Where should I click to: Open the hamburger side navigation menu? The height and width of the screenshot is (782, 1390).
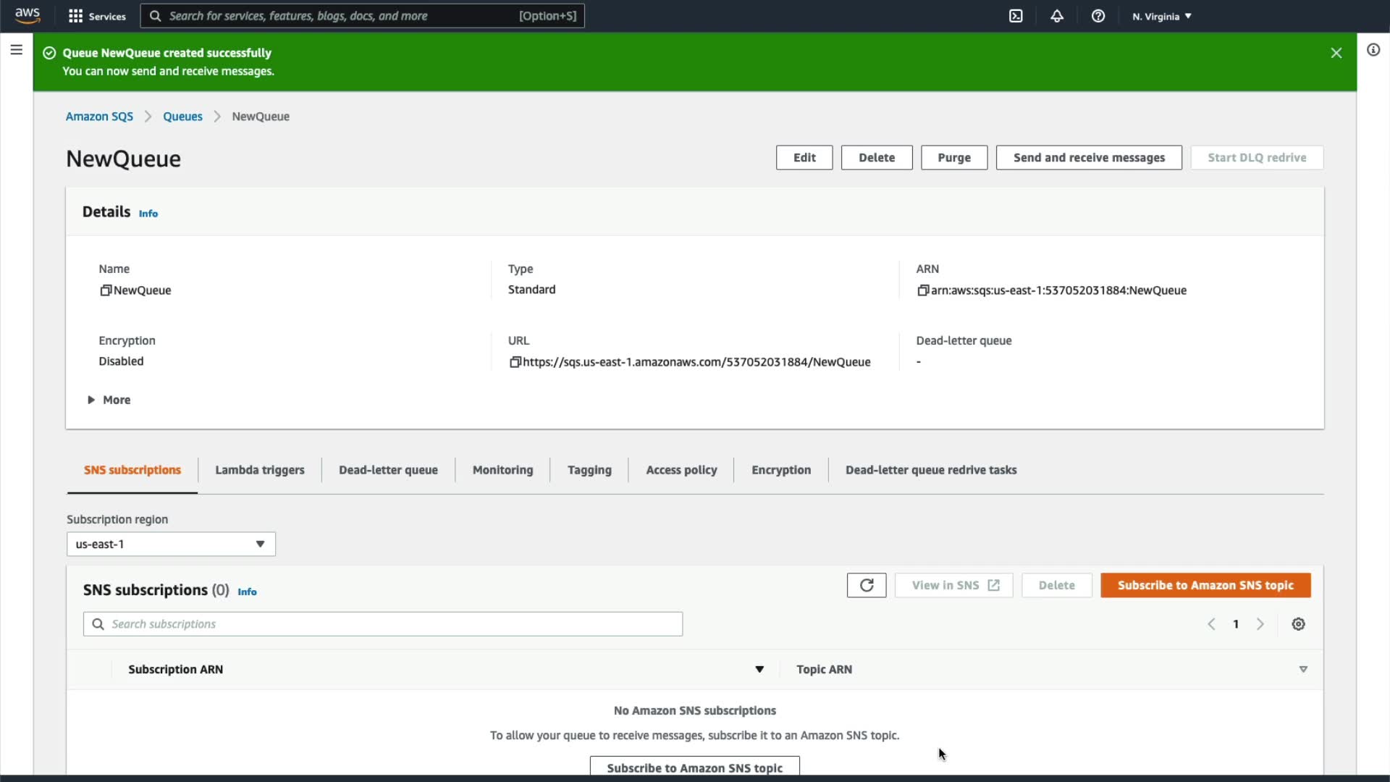16,50
